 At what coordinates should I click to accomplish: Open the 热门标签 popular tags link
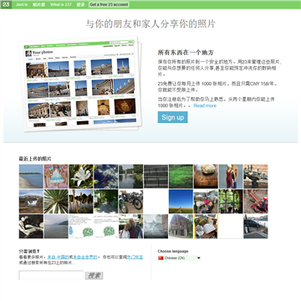tap(135, 257)
